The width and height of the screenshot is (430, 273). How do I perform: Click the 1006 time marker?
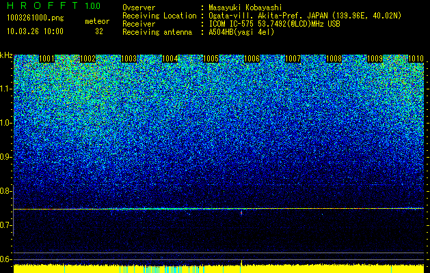[x=252, y=59]
